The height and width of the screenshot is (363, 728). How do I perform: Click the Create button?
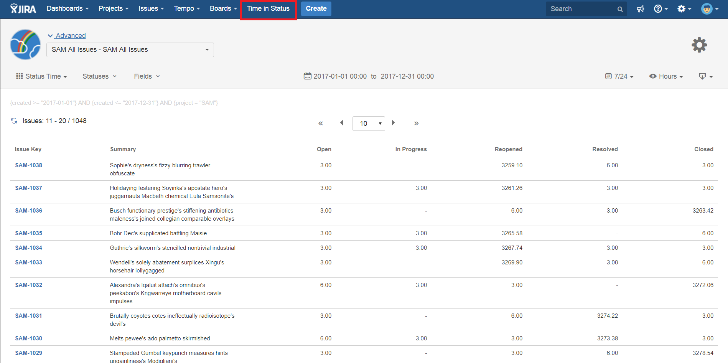(316, 9)
